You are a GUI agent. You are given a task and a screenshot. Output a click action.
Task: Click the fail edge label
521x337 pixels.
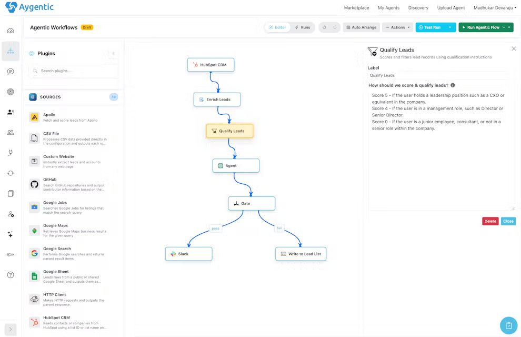click(x=279, y=228)
